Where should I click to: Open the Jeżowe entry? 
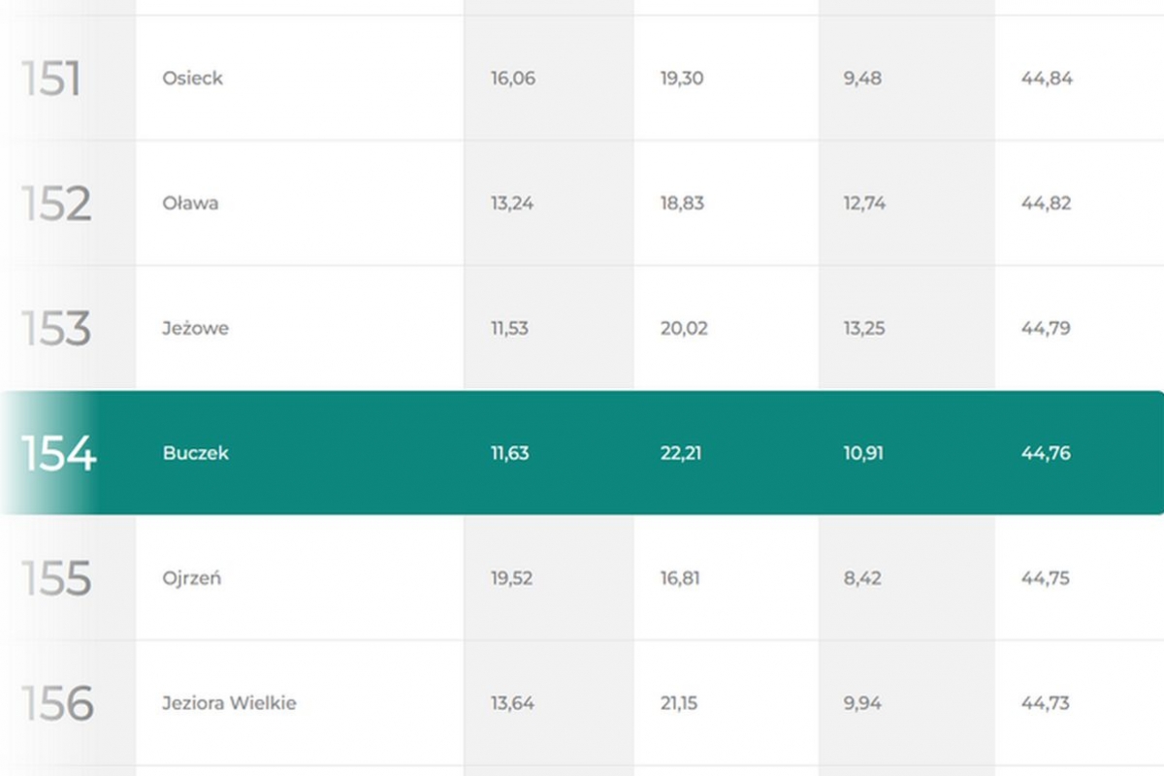click(195, 328)
